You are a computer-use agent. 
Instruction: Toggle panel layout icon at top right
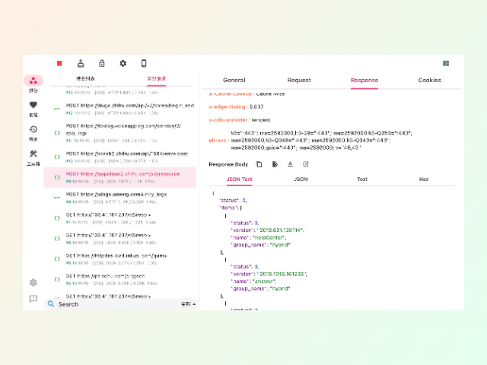tap(446, 63)
